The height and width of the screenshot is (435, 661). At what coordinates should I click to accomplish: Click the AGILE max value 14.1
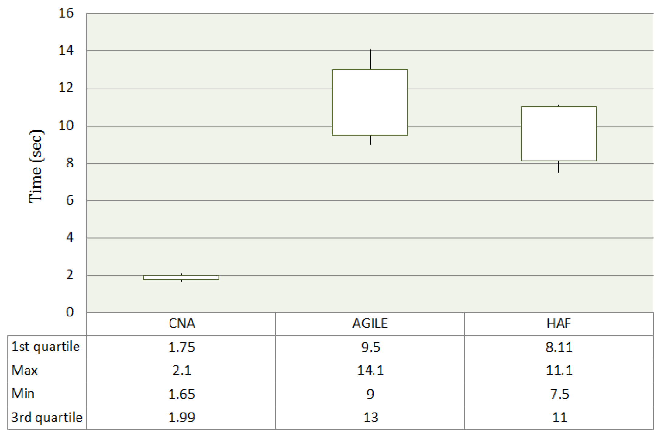[x=370, y=371]
